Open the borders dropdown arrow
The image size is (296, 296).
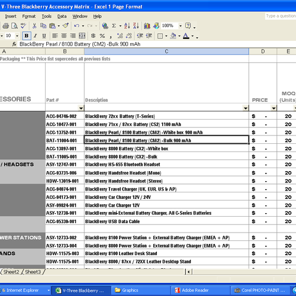pos(166,36)
